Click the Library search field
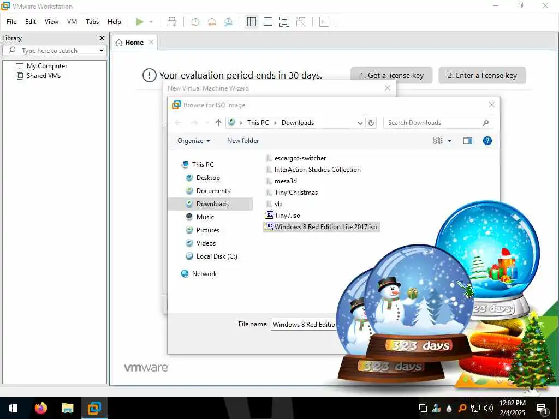The image size is (559, 419). coord(53,51)
